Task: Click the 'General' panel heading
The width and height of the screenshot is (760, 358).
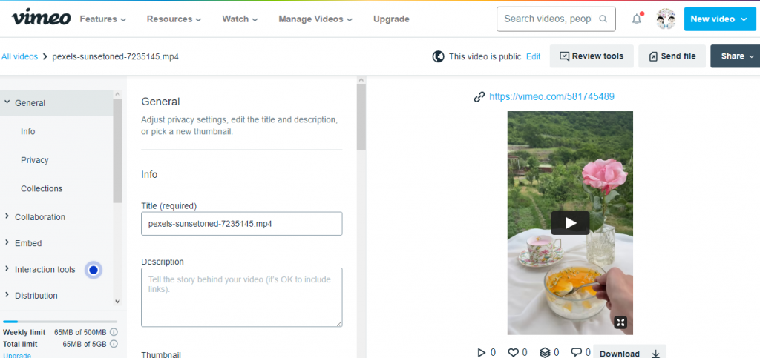Action: (160, 102)
